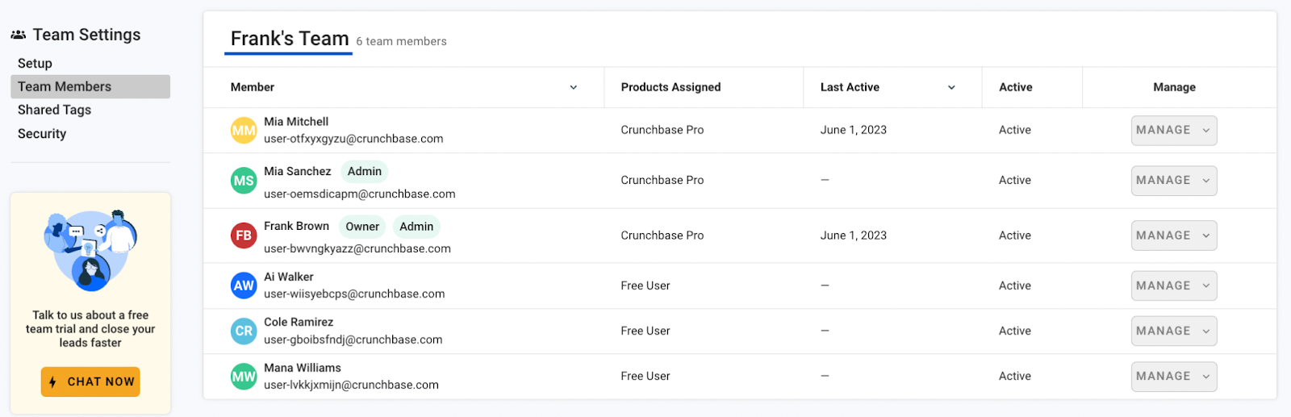The width and height of the screenshot is (1291, 417).
Task: Click Cole Ramirez's CR avatar icon
Action: click(244, 331)
